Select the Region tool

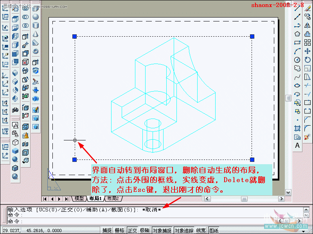coord(297,137)
